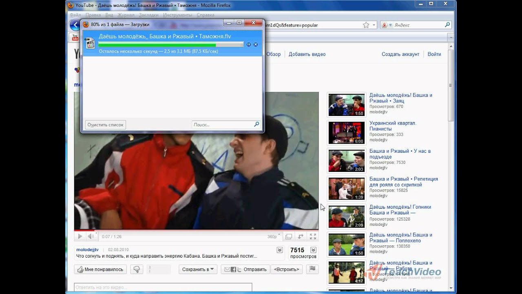522x294 pixels.
Task: Click the Войти sign-in link
Action: [434, 54]
